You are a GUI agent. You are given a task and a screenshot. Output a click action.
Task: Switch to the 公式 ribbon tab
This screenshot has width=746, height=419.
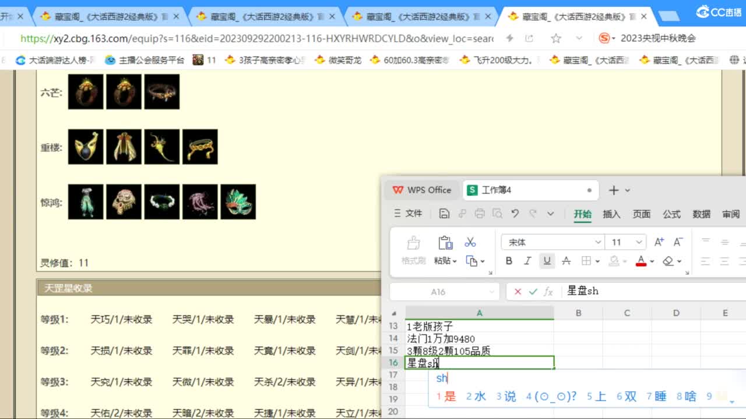[x=671, y=214]
